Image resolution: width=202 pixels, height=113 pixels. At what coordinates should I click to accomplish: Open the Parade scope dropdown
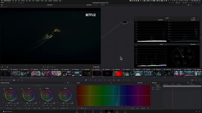[162, 44]
